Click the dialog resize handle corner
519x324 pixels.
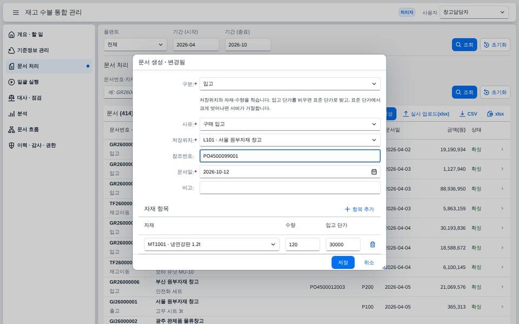tap(384, 268)
